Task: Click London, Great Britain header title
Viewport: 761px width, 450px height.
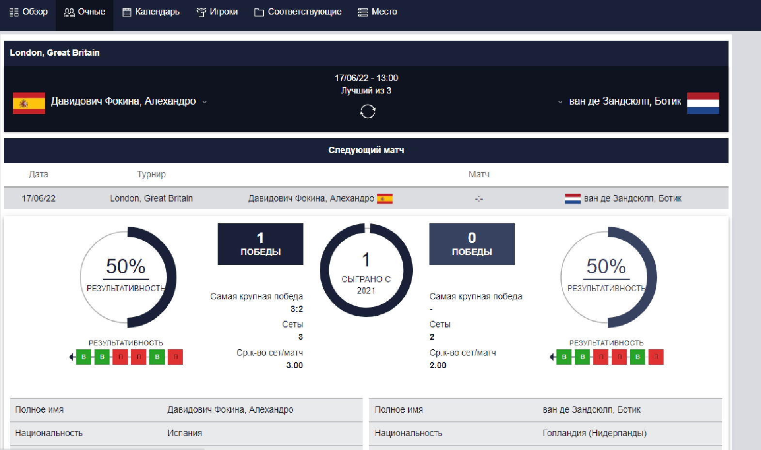Action: click(x=55, y=53)
